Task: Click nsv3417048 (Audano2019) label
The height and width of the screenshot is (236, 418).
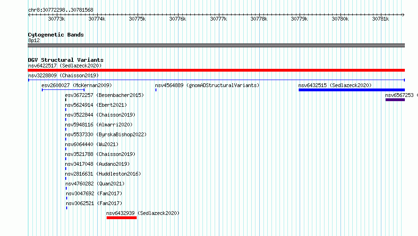Action: [x=97, y=164]
